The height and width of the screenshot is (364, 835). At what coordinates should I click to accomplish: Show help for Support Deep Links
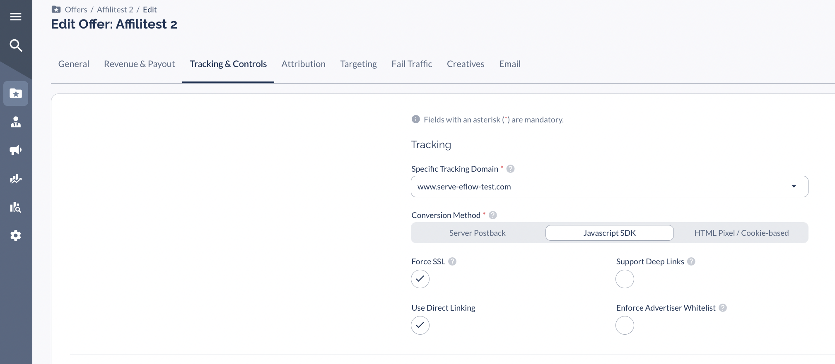(x=691, y=261)
